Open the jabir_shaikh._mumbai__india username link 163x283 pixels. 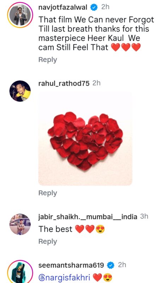[x=88, y=216]
